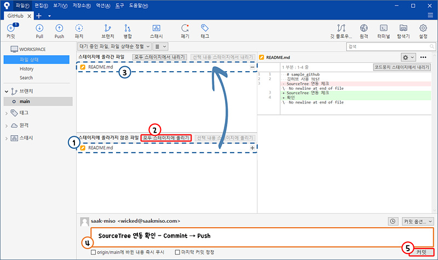The height and width of the screenshot is (260, 438).
Task: Open the Settings (설정) toolbar icon
Action: pyautogui.click(x=423, y=31)
